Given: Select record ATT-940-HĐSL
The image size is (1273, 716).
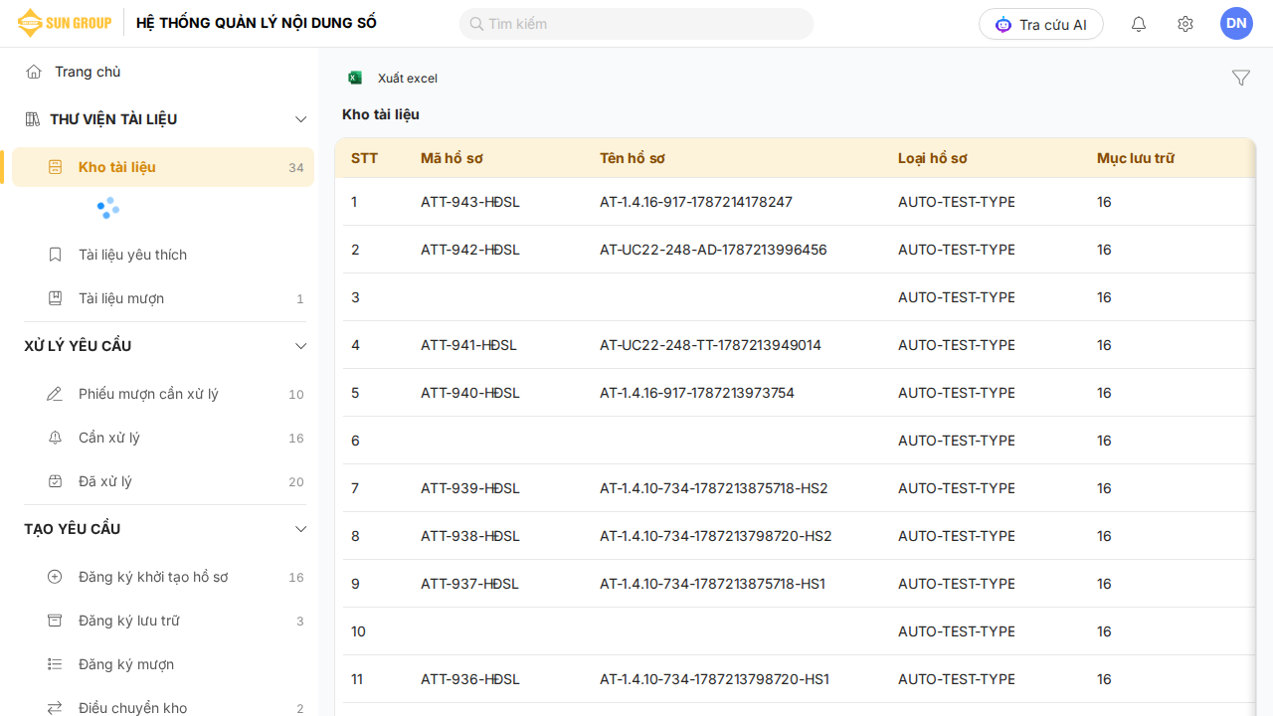Looking at the screenshot, I should 470,393.
